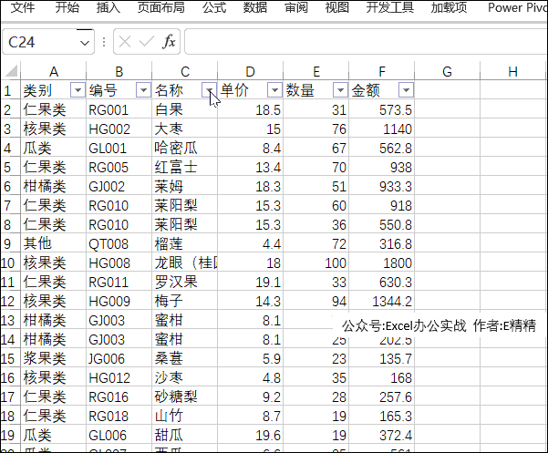Open the 数据 ribbon tab

point(255,7)
